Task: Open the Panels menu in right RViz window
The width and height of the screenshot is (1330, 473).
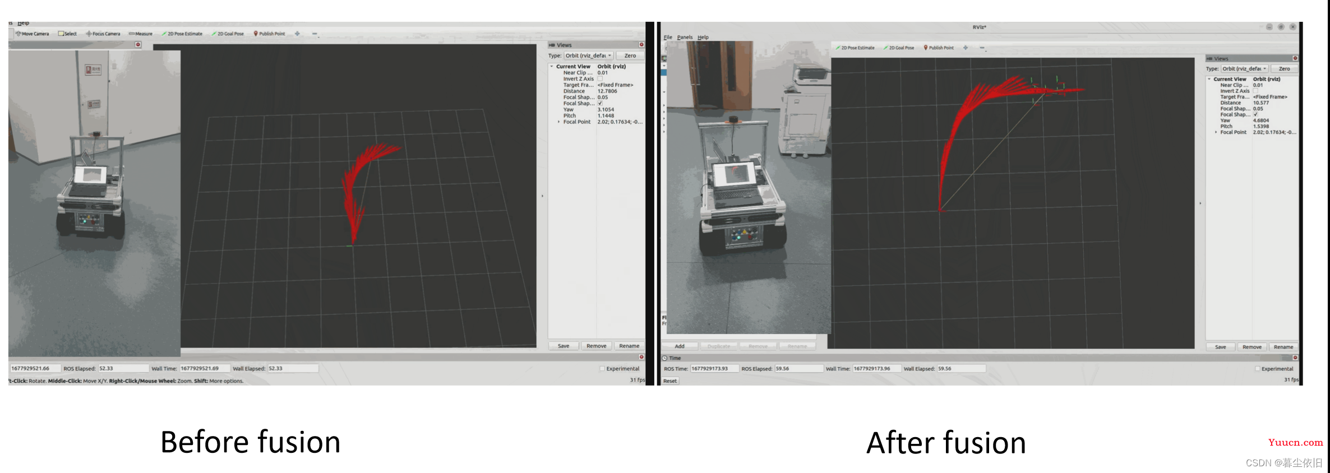Action: point(685,37)
